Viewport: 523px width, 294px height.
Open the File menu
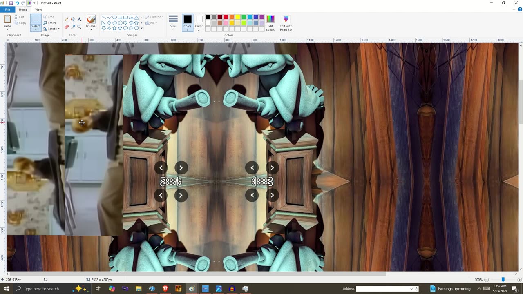click(8, 9)
